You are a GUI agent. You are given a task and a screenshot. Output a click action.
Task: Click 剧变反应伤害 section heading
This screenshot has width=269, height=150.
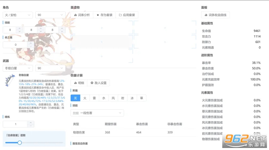click(80, 144)
